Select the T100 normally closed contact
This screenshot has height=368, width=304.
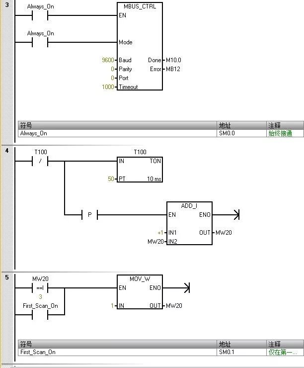[x=39, y=161]
